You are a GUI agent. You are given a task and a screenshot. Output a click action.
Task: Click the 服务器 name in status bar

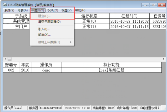(x=45, y=108)
